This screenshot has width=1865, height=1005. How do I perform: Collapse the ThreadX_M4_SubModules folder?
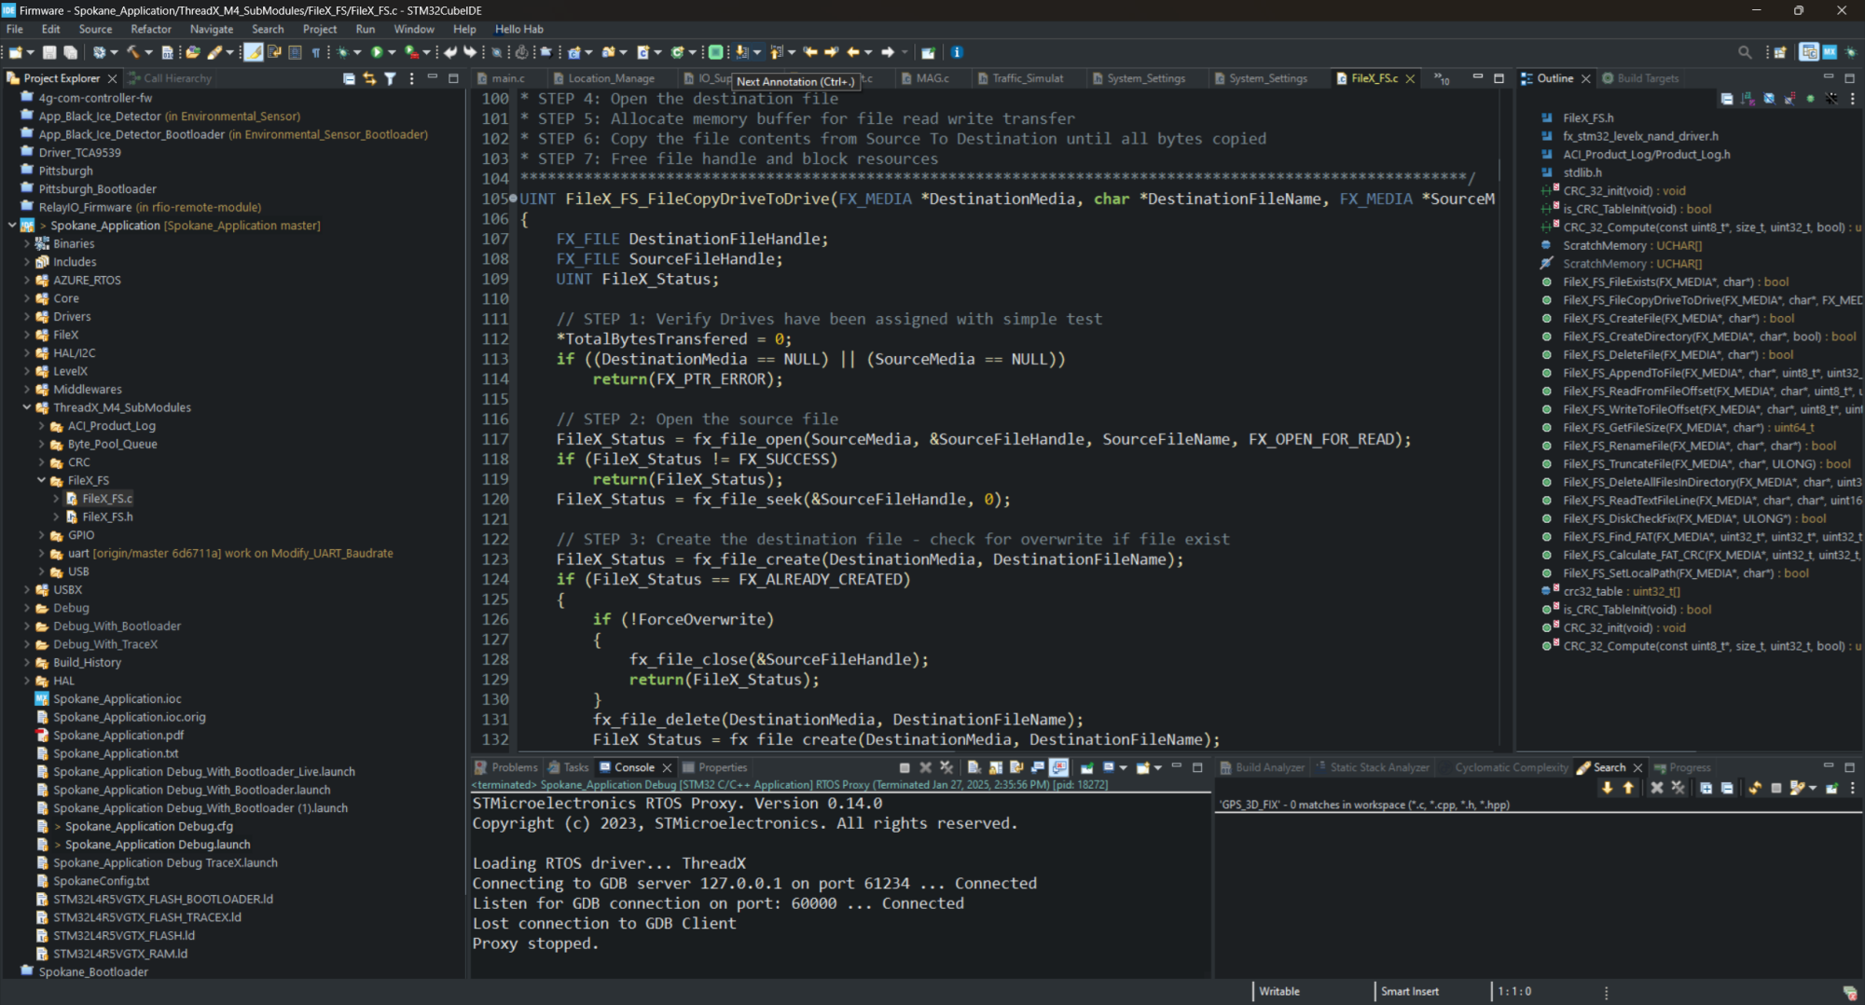click(x=27, y=408)
